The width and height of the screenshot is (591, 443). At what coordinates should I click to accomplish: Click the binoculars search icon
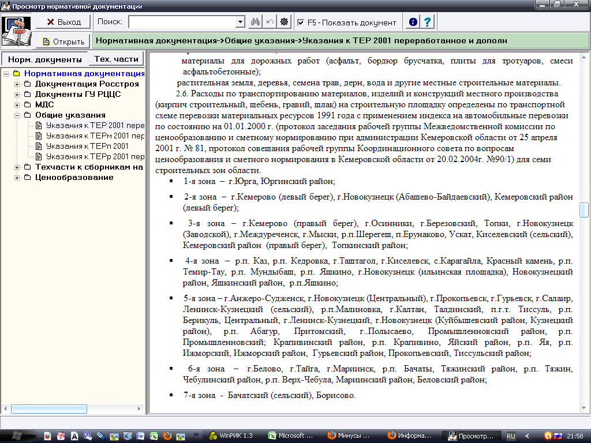(x=255, y=22)
